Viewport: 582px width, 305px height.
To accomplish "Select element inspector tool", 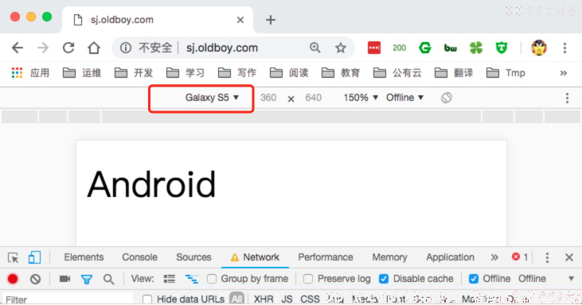I will [x=13, y=257].
